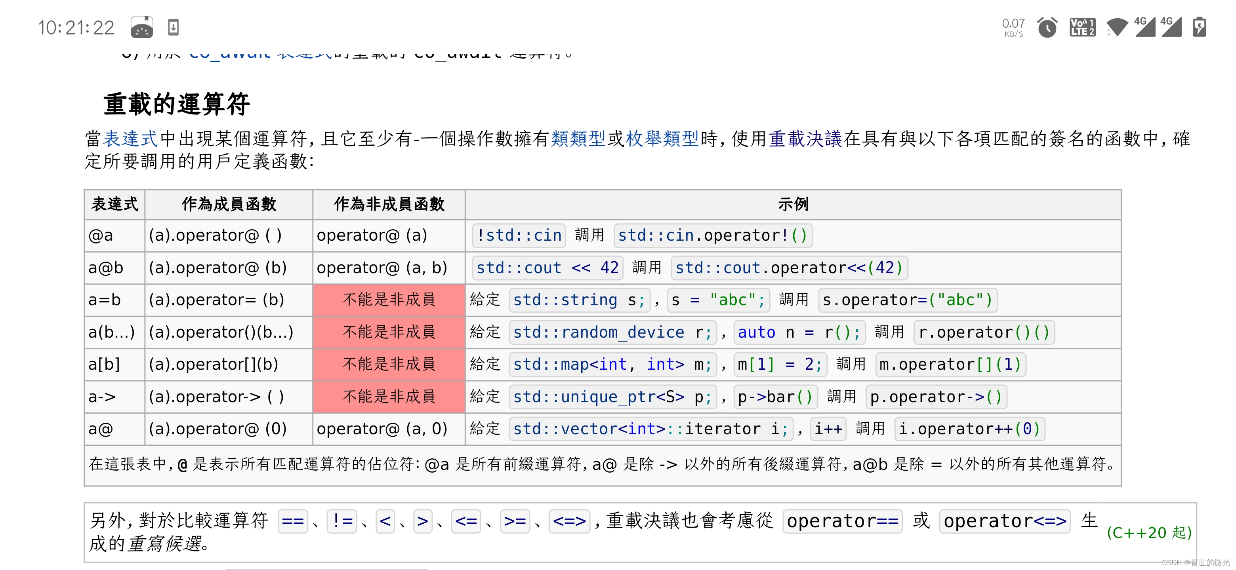Tap the speedometer app icon in status bar
Screen dimensions: 1236x570
tap(141, 27)
